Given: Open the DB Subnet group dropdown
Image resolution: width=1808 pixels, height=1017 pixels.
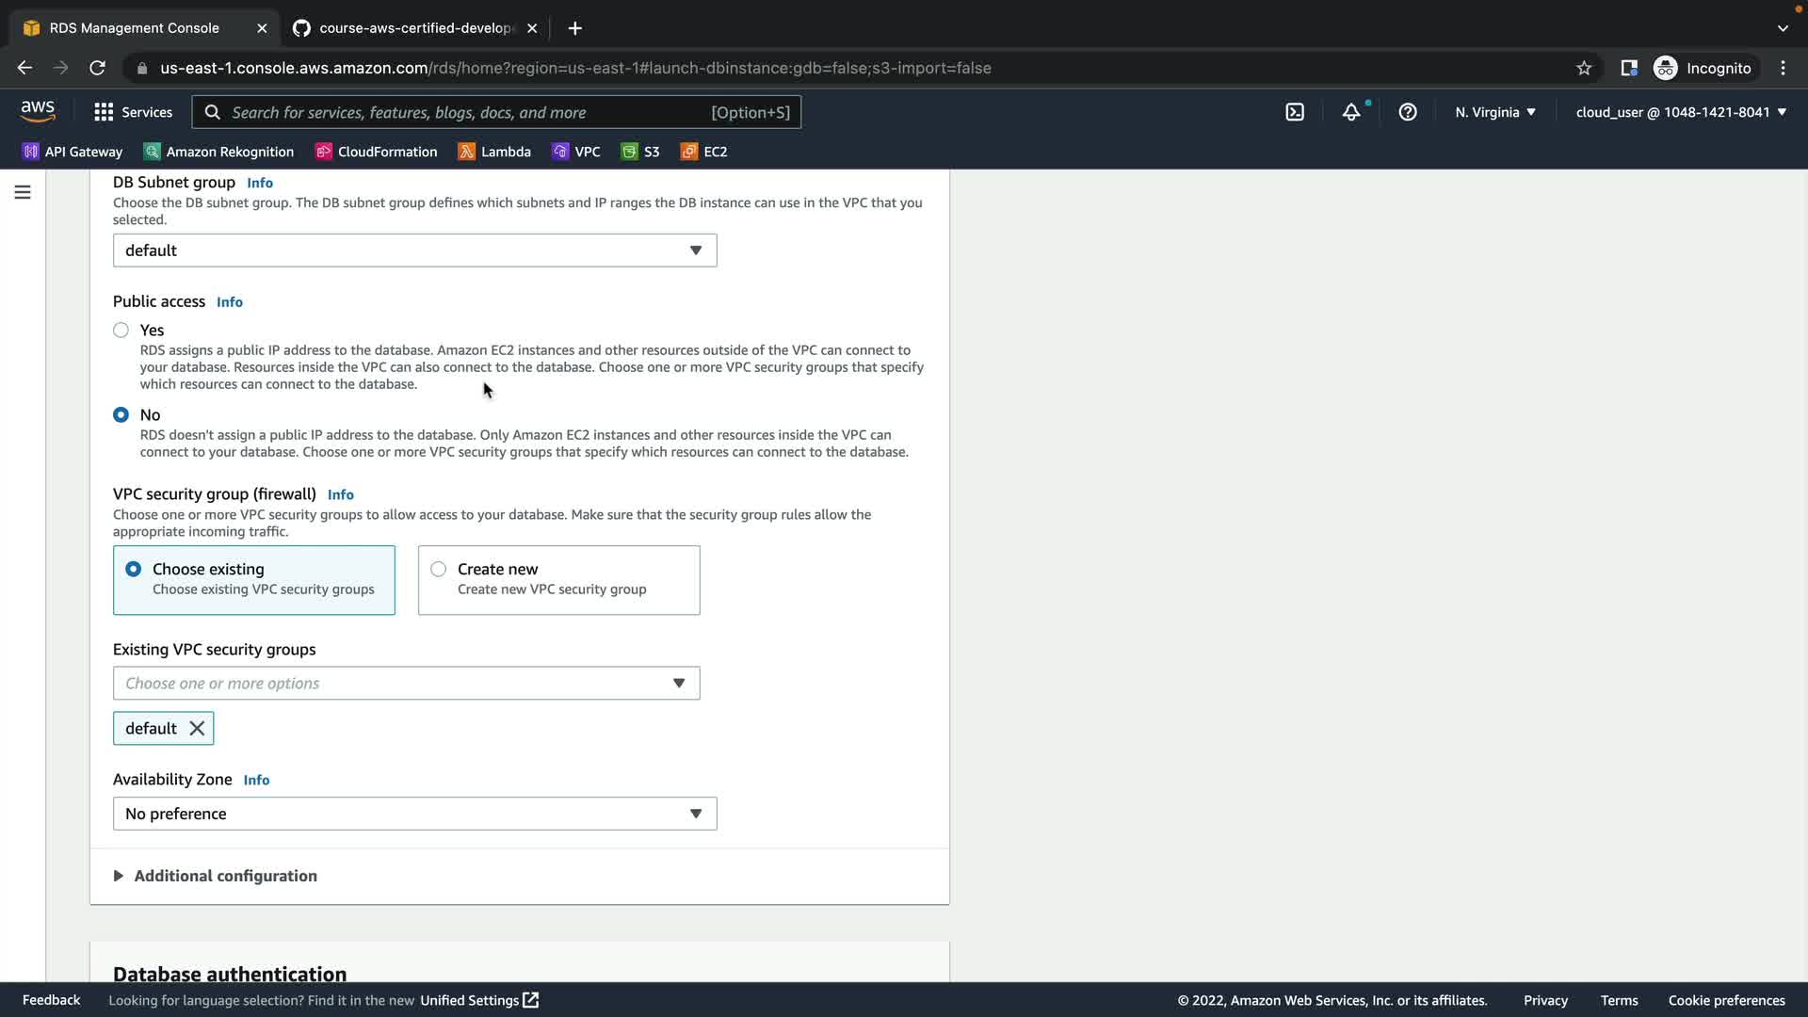Looking at the screenshot, I should 414,250.
